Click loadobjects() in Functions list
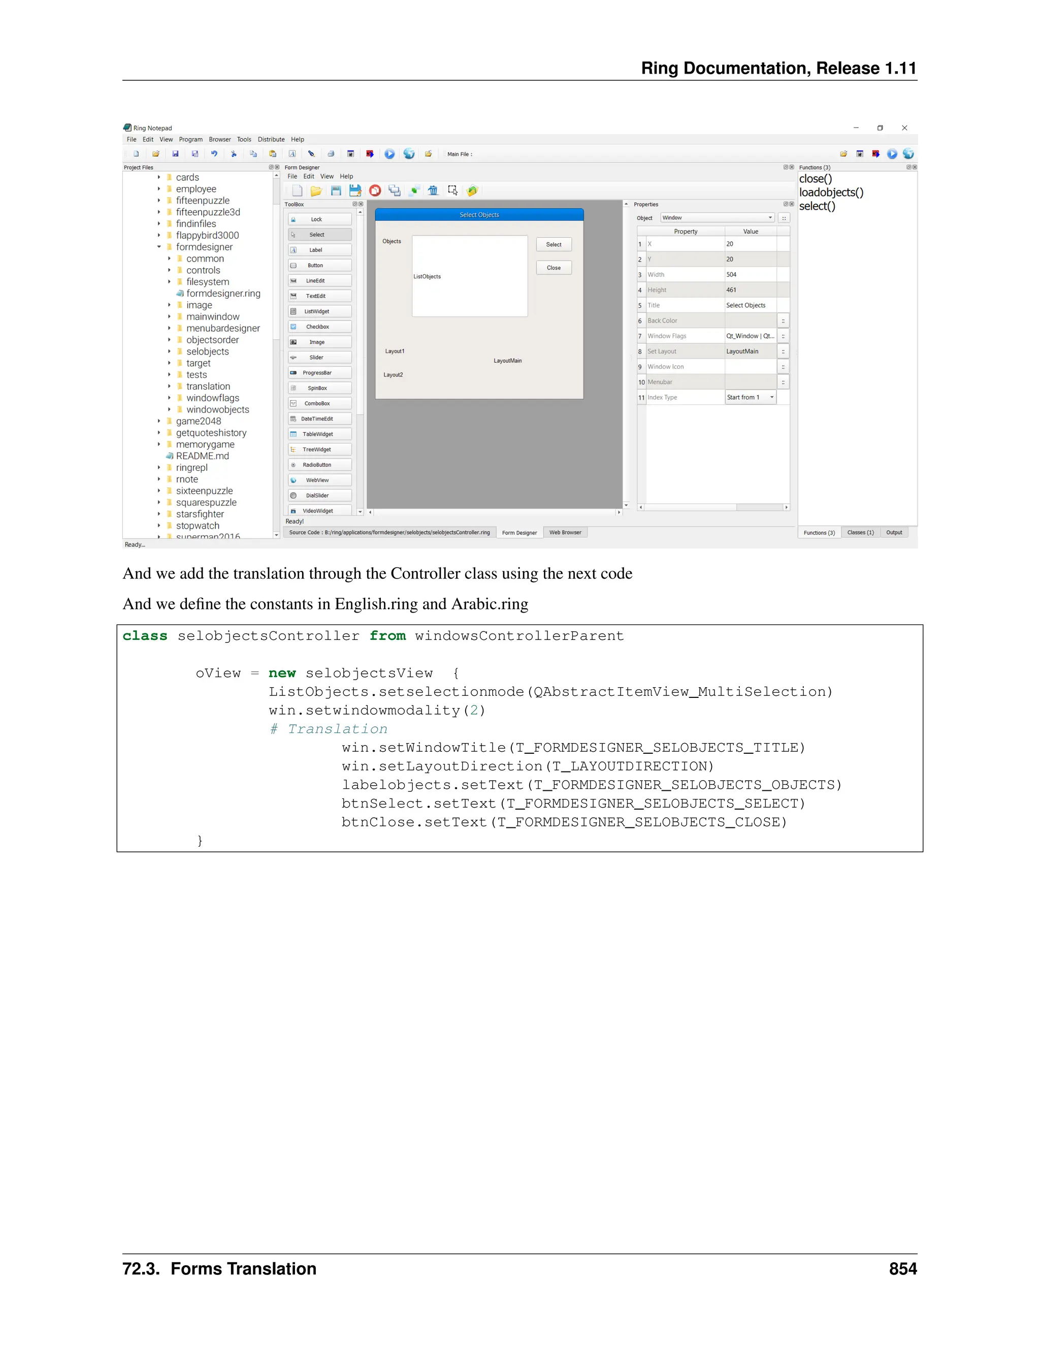 (831, 193)
